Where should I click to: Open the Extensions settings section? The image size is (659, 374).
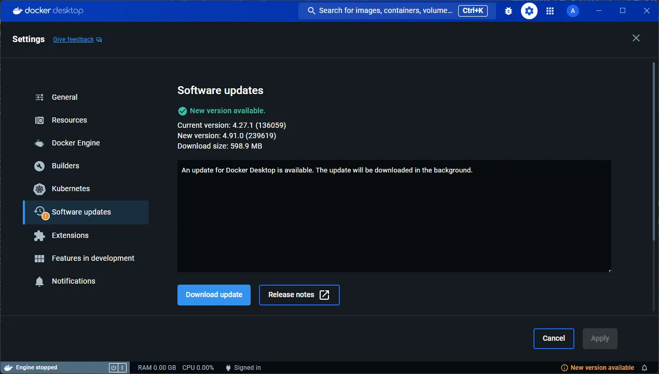point(86,235)
